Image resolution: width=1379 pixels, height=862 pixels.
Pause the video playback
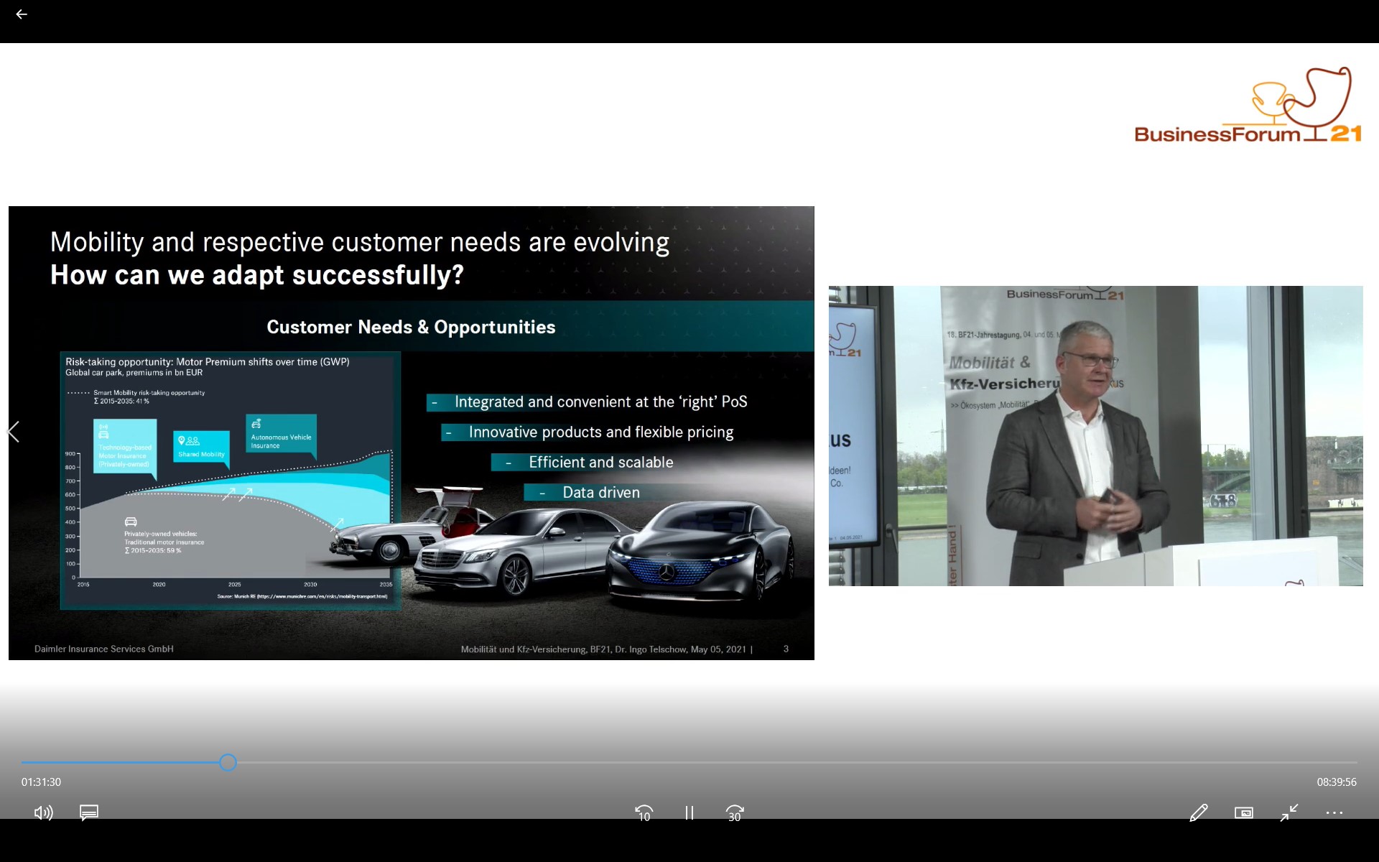(689, 812)
